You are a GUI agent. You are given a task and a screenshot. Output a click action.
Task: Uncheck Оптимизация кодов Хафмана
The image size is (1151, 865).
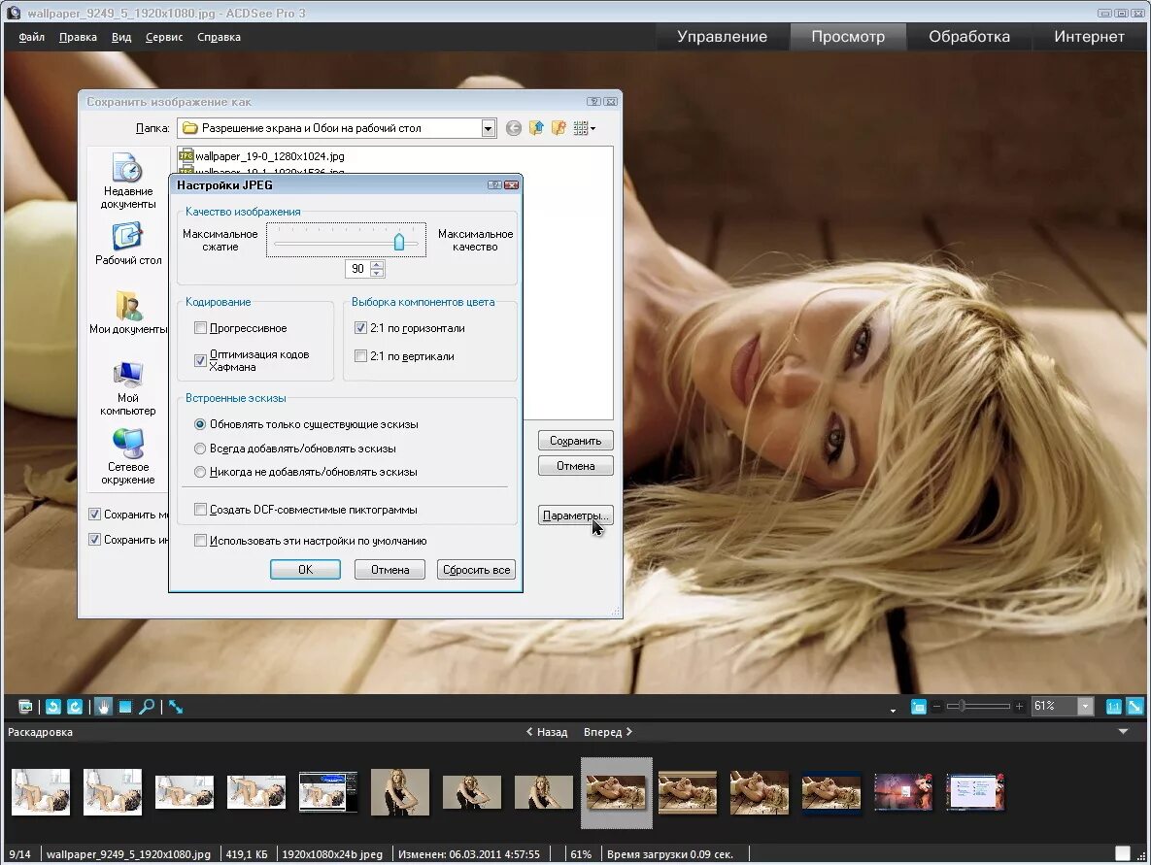[x=200, y=360]
